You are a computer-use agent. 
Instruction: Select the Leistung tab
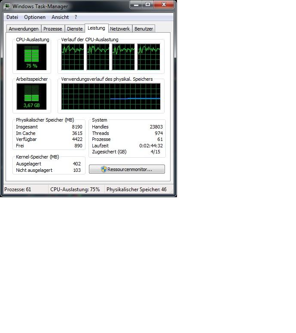pyautogui.click(x=96, y=28)
